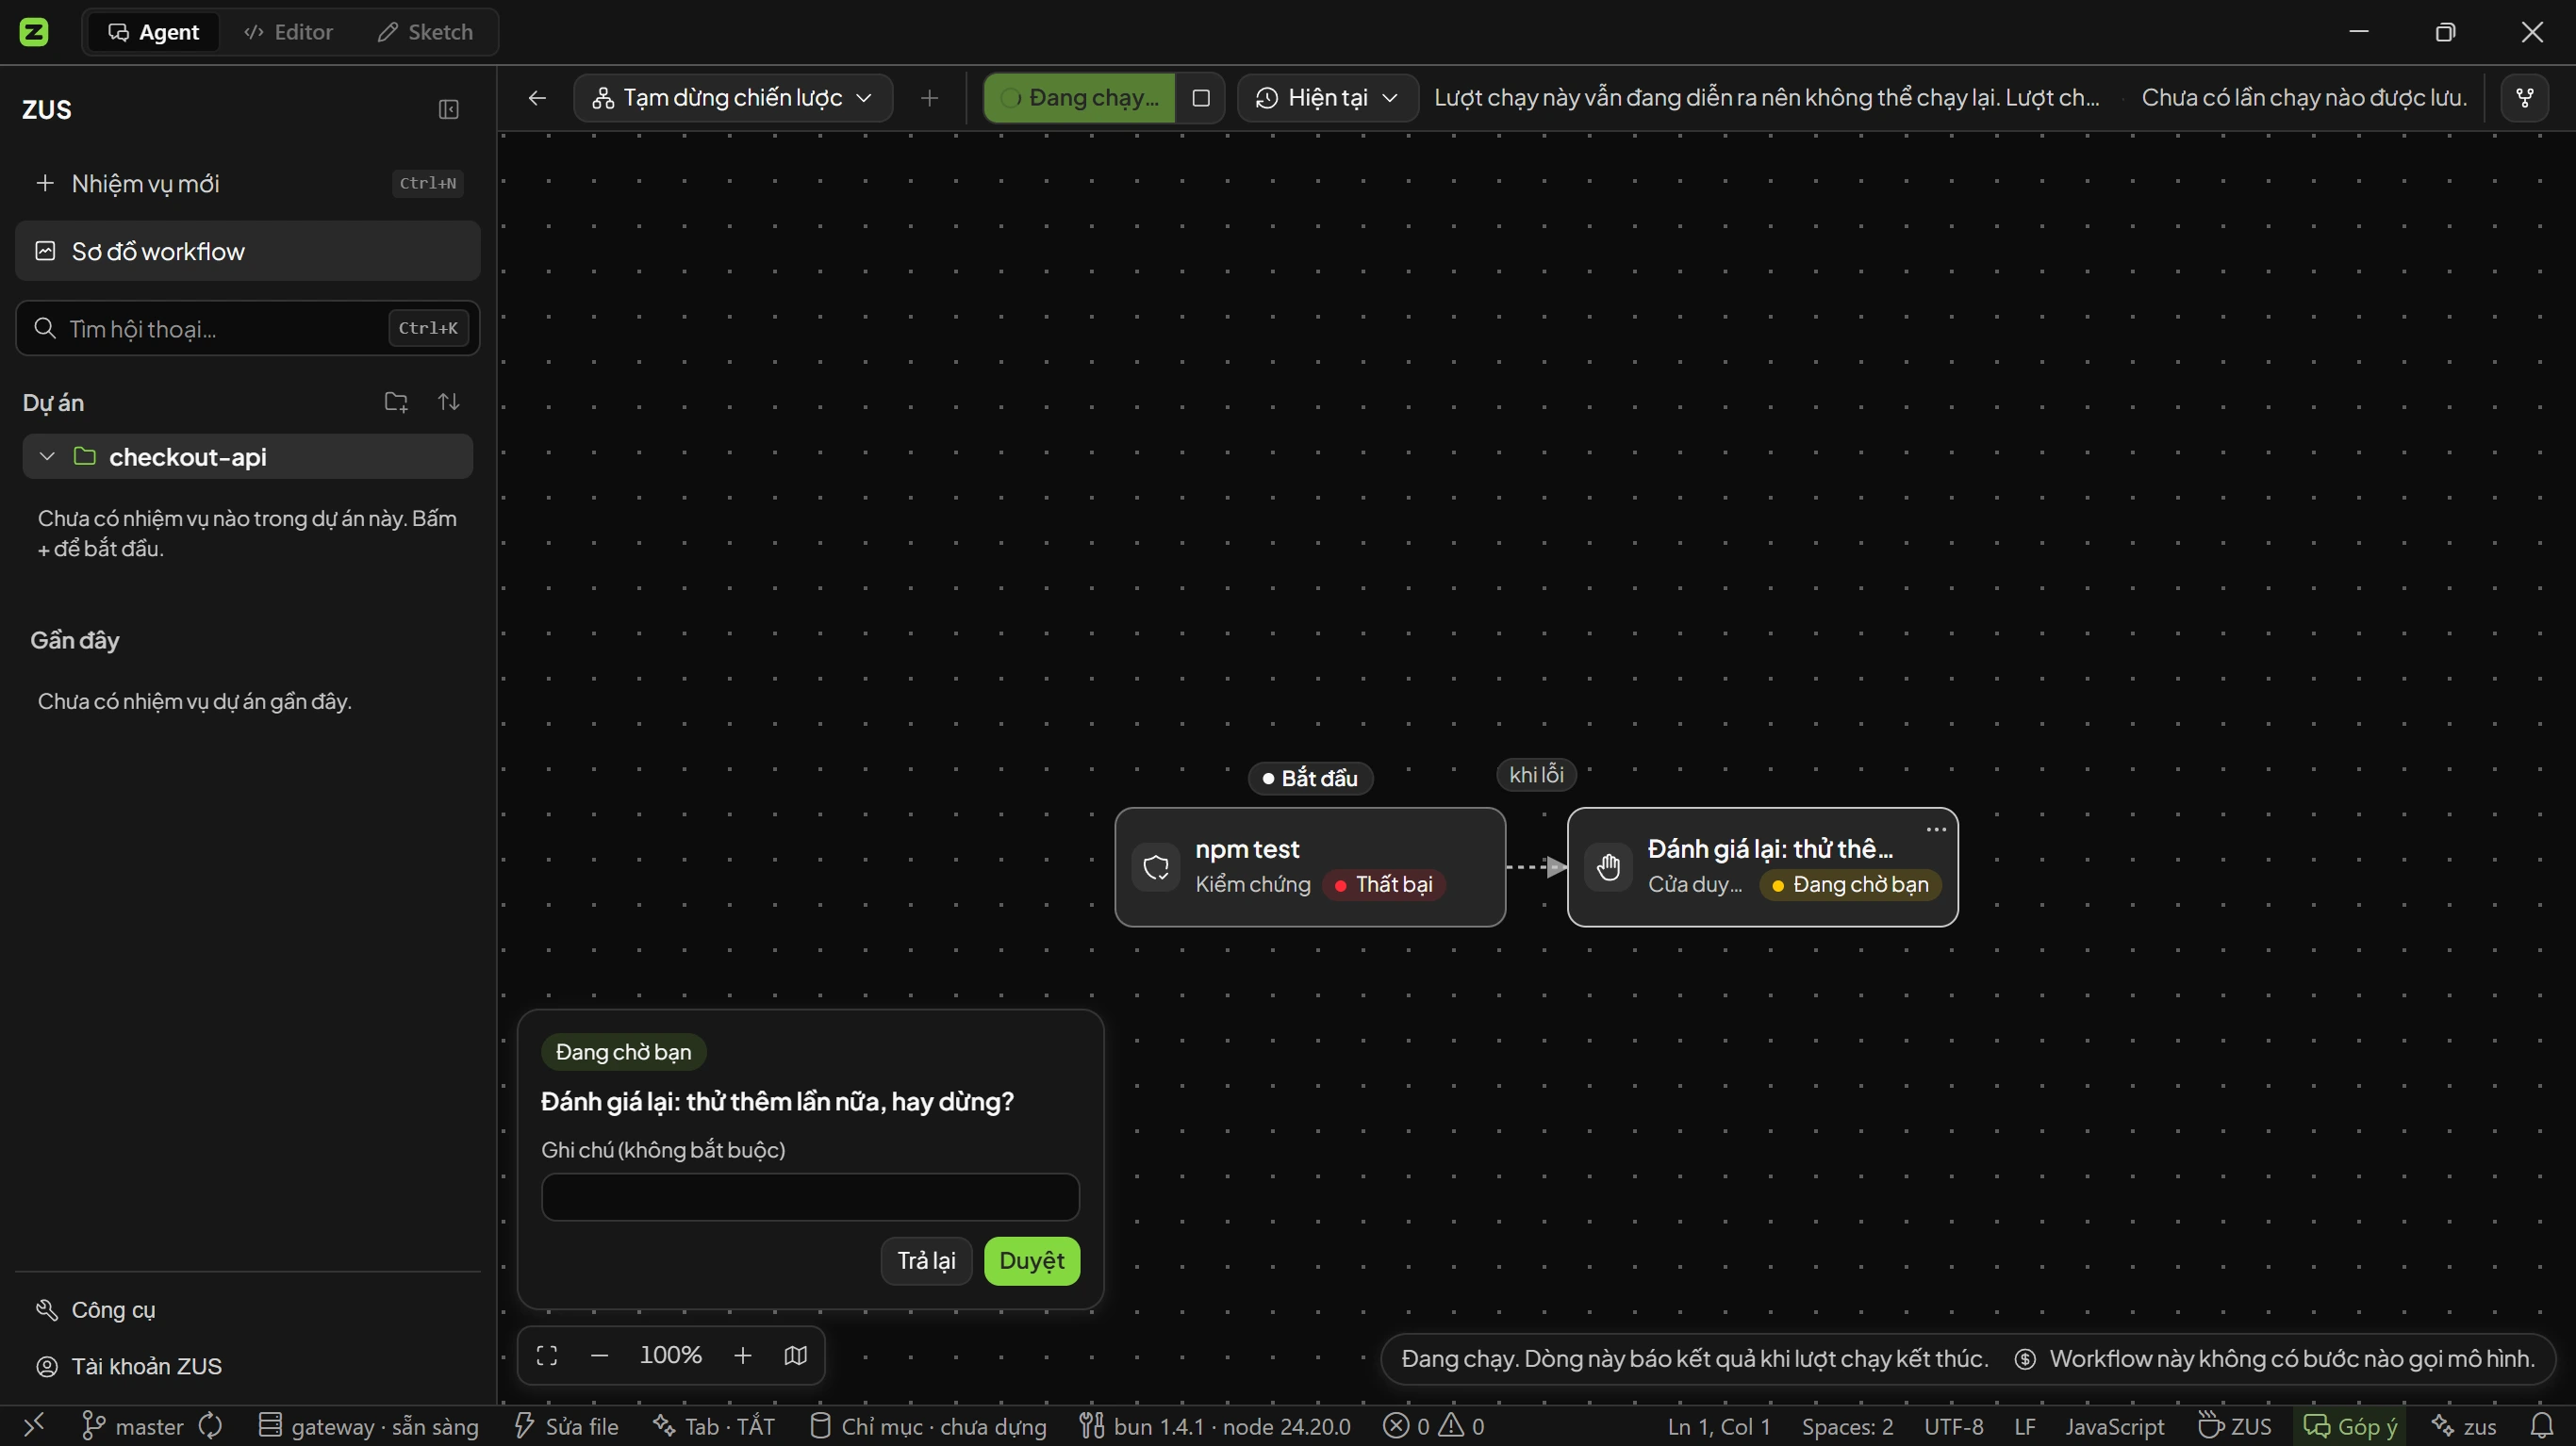Click the errors and warnings counter
Viewport: 2576px width, 1446px height.
[x=1433, y=1426]
